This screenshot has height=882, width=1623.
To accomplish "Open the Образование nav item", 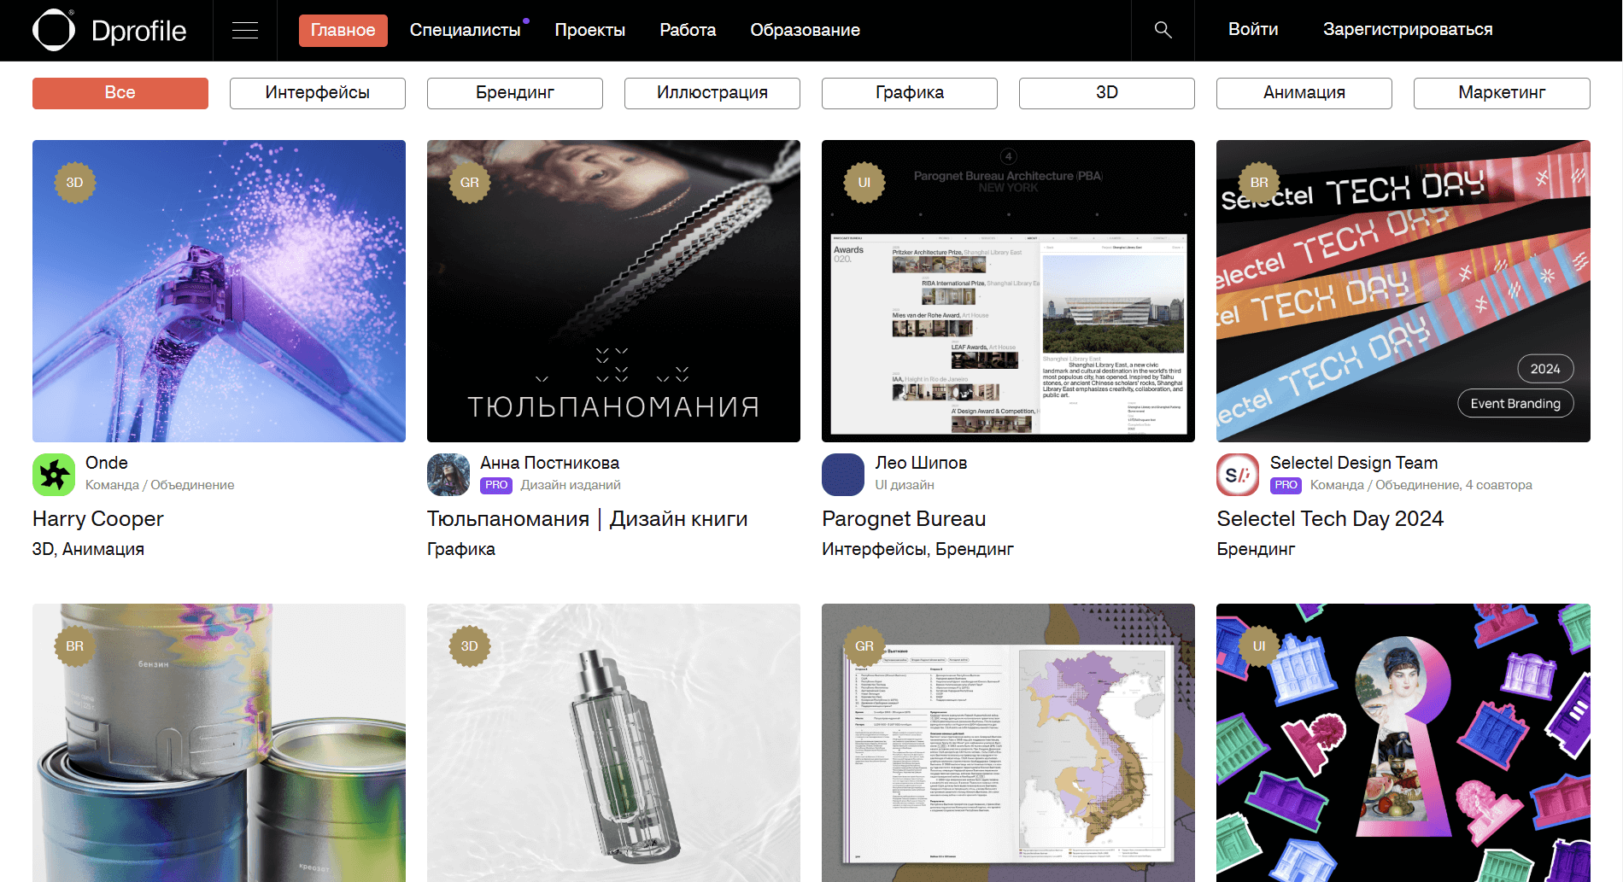I will click(x=805, y=31).
